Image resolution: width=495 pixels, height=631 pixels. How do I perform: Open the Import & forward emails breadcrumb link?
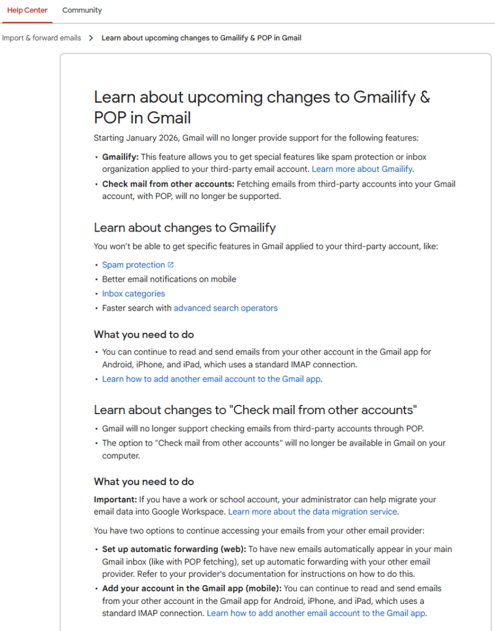coord(41,38)
